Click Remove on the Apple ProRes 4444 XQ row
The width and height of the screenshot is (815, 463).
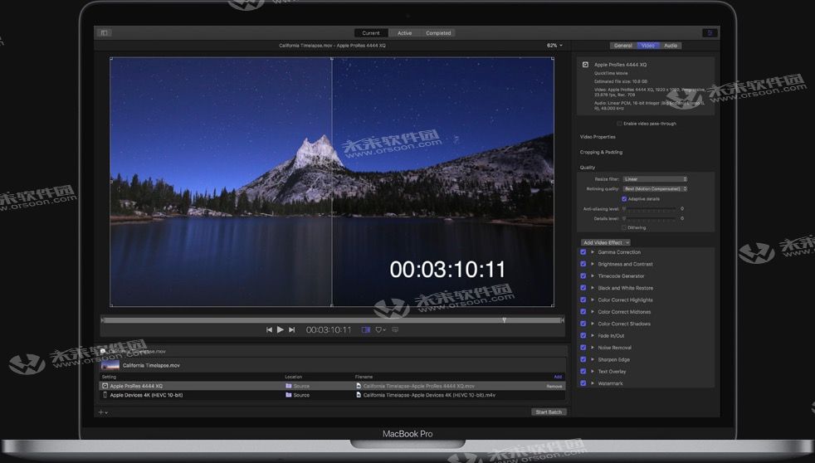554,386
